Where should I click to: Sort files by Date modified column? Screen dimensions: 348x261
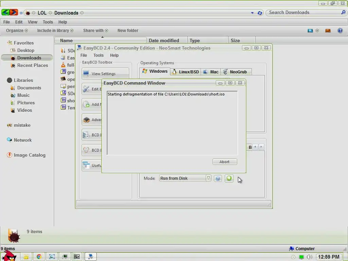tap(167, 40)
